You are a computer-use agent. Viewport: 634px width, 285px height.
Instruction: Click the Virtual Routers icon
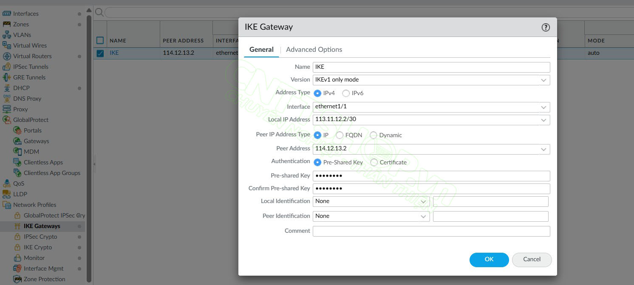pos(7,56)
